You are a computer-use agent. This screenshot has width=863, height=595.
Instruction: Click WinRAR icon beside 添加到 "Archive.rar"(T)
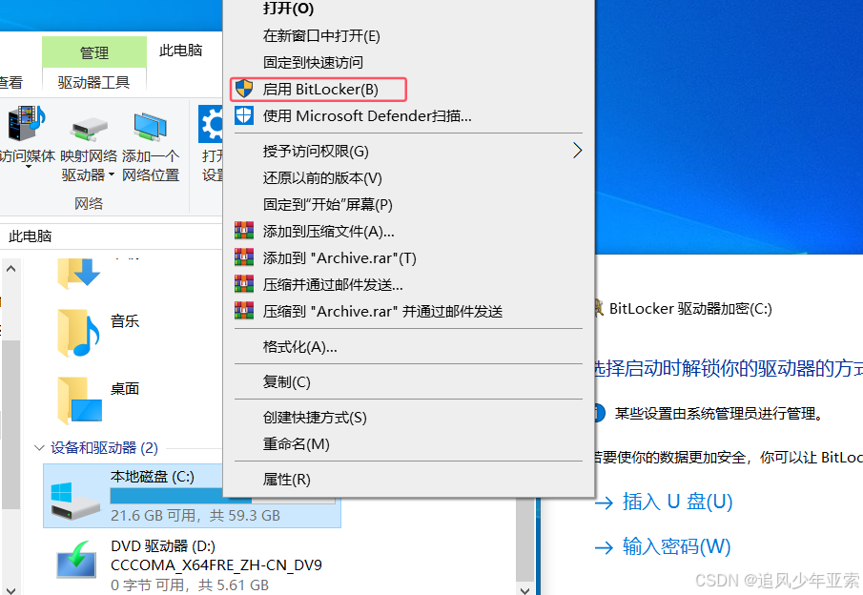point(244,257)
